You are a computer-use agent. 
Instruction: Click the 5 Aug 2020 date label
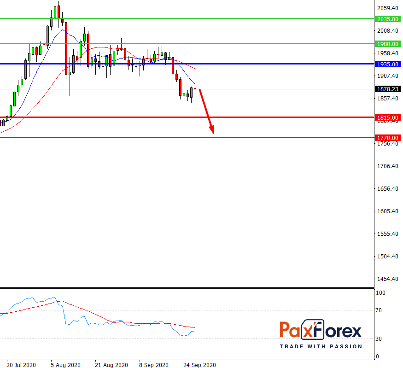(x=65, y=365)
